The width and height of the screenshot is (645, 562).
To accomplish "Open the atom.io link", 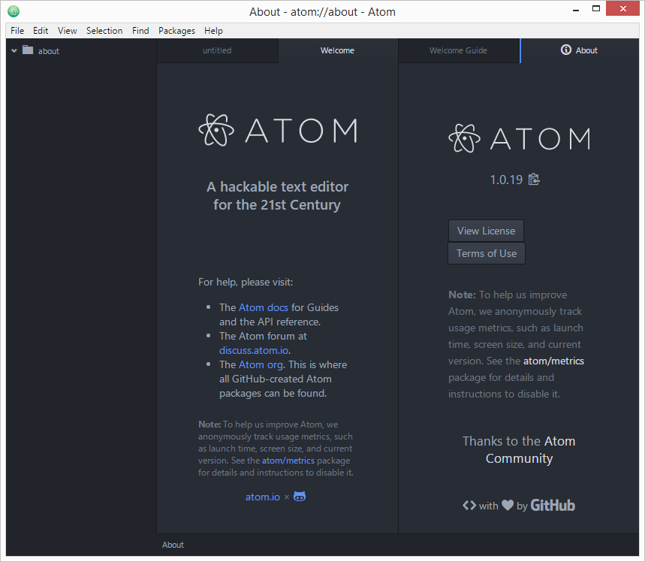I will (x=263, y=497).
